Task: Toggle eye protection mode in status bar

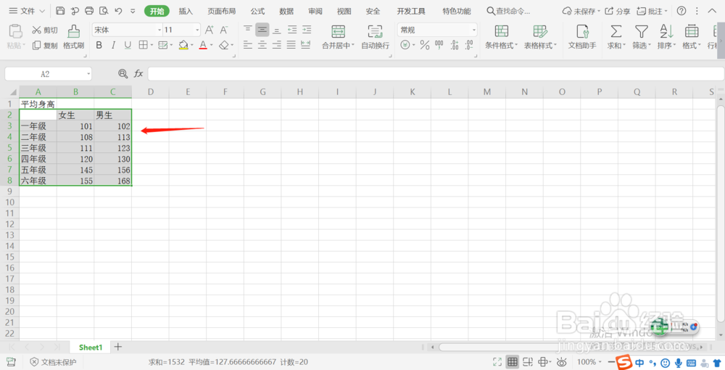Action: point(561,362)
